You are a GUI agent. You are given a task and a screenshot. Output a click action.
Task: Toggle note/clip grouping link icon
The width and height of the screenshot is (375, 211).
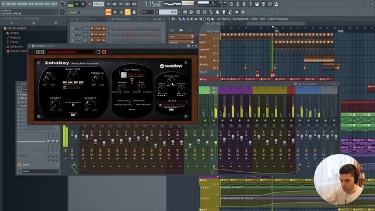pyautogui.click(x=128, y=12)
